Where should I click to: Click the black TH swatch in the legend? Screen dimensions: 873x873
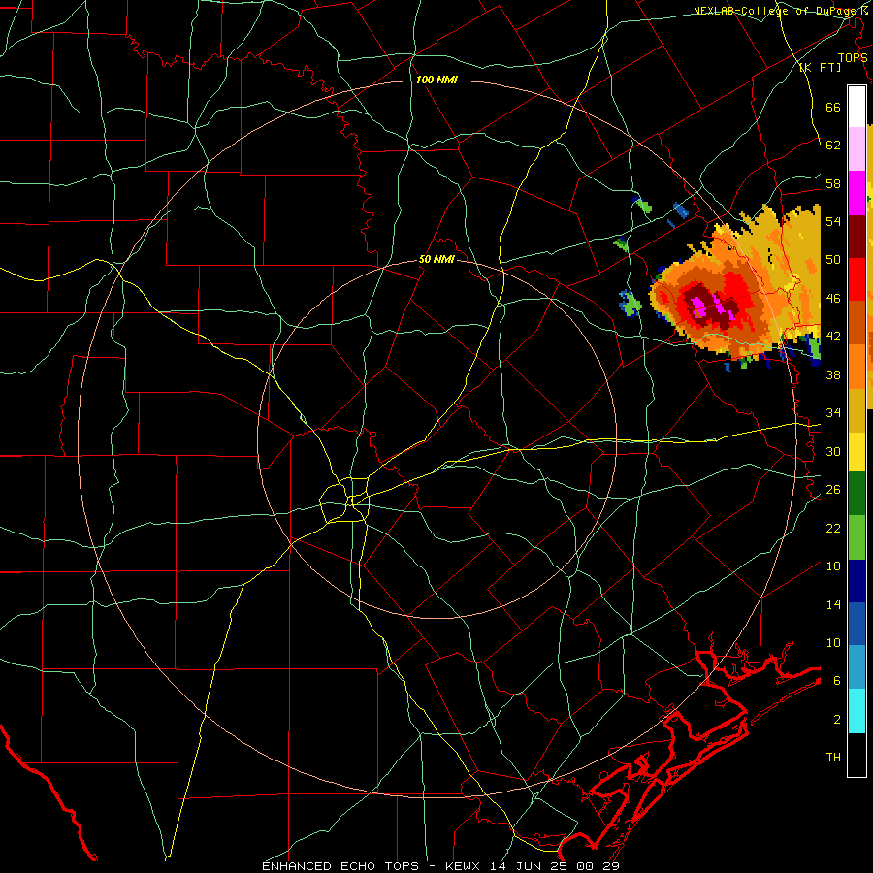pyautogui.click(x=857, y=755)
